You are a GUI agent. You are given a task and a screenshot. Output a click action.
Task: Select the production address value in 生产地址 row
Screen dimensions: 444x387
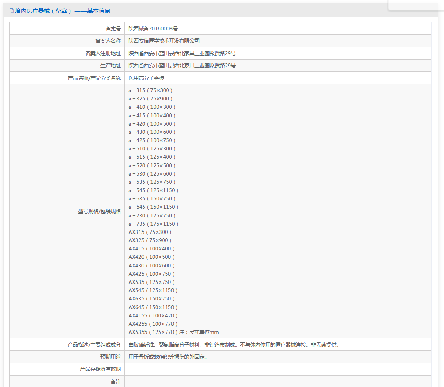[x=182, y=66]
